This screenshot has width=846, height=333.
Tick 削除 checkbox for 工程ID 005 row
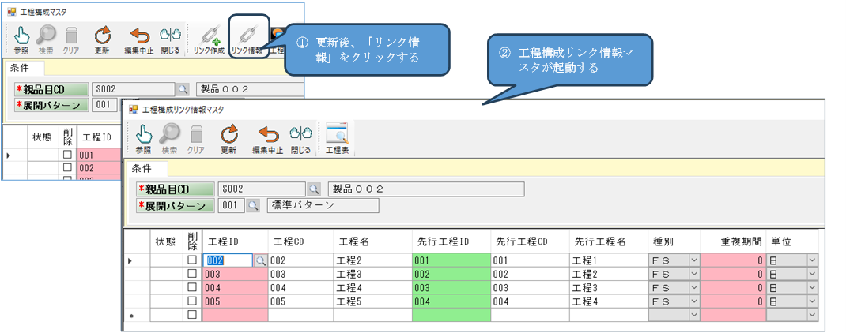pyautogui.click(x=192, y=301)
